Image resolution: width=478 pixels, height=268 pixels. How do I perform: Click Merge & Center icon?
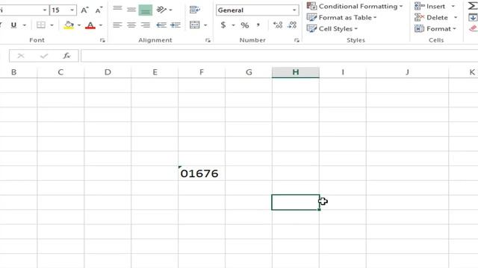click(x=194, y=25)
